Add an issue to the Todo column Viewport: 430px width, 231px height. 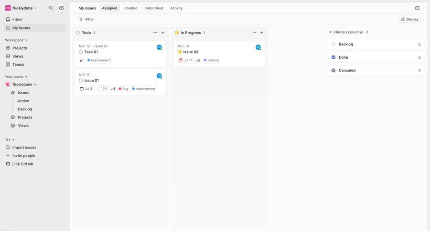(x=162, y=32)
